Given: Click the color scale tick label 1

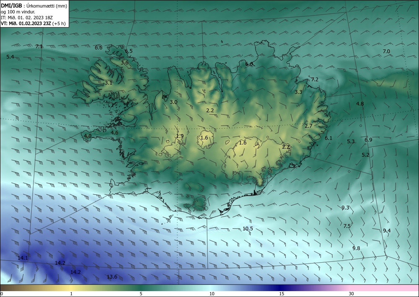Looking at the screenshot, I should pos(71,294).
